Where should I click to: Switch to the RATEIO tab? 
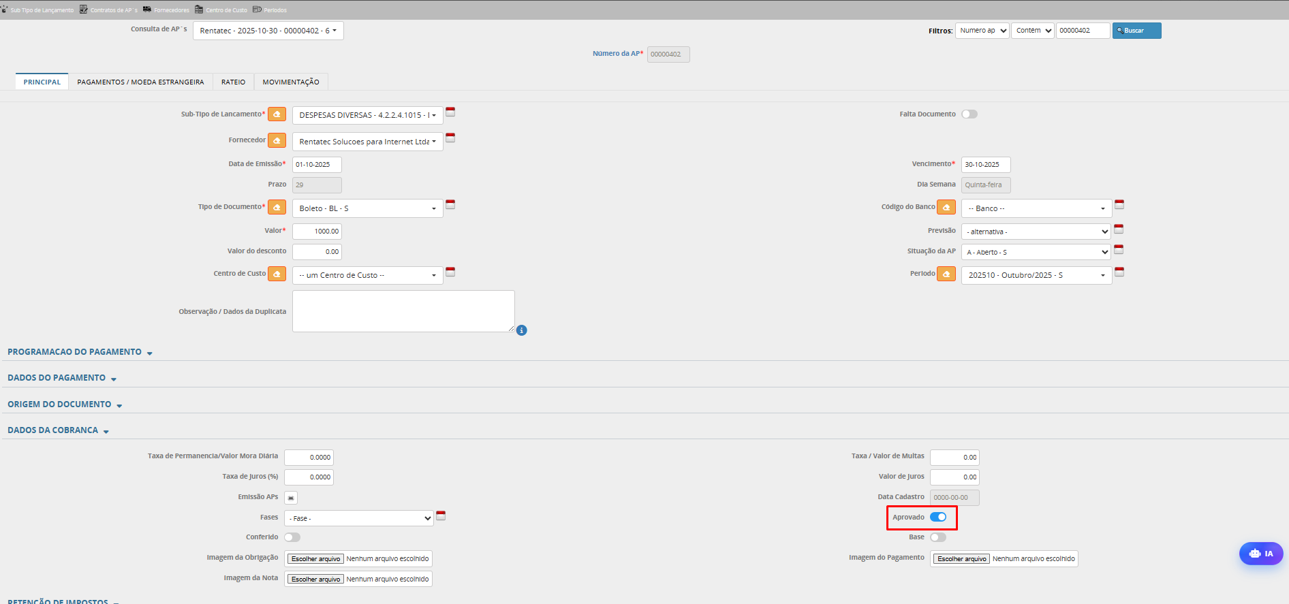[x=233, y=82]
